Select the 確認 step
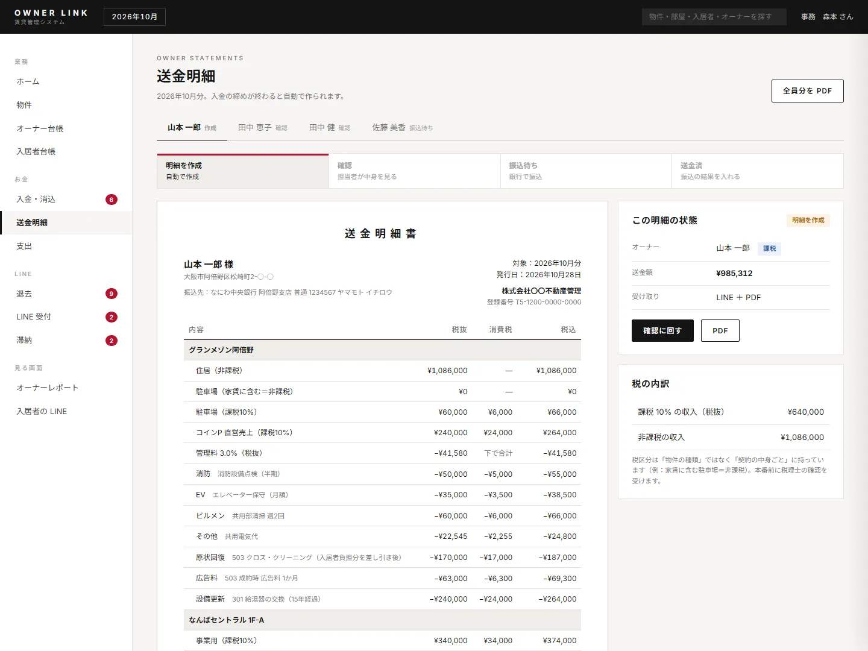Image resolution: width=868 pixels, height=651 pixels. point(415,171)
